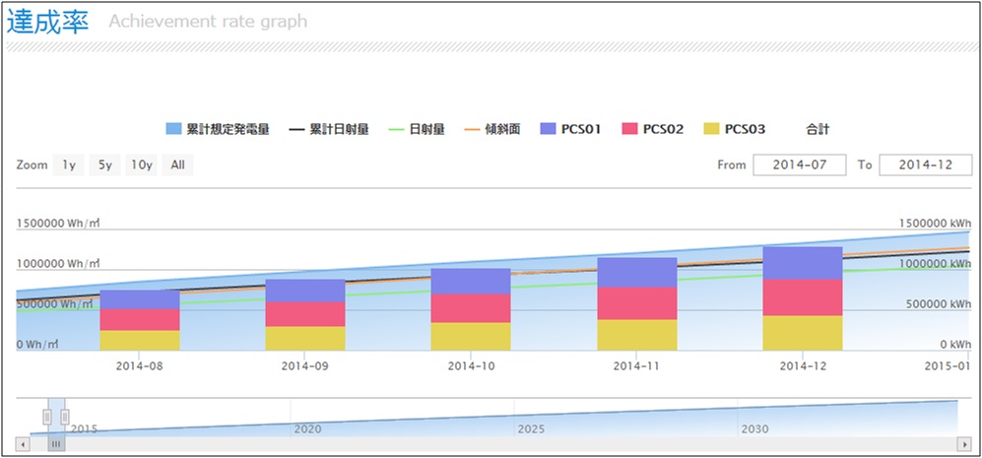This screenshot has height=458, width=982.
Task: Click PCS03 bar segment for 2014-10
Action: [471, 337]
